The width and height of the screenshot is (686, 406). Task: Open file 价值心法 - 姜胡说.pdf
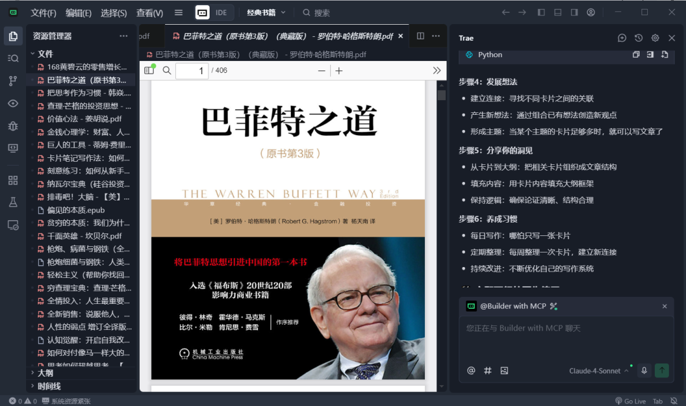pos(84,119)
